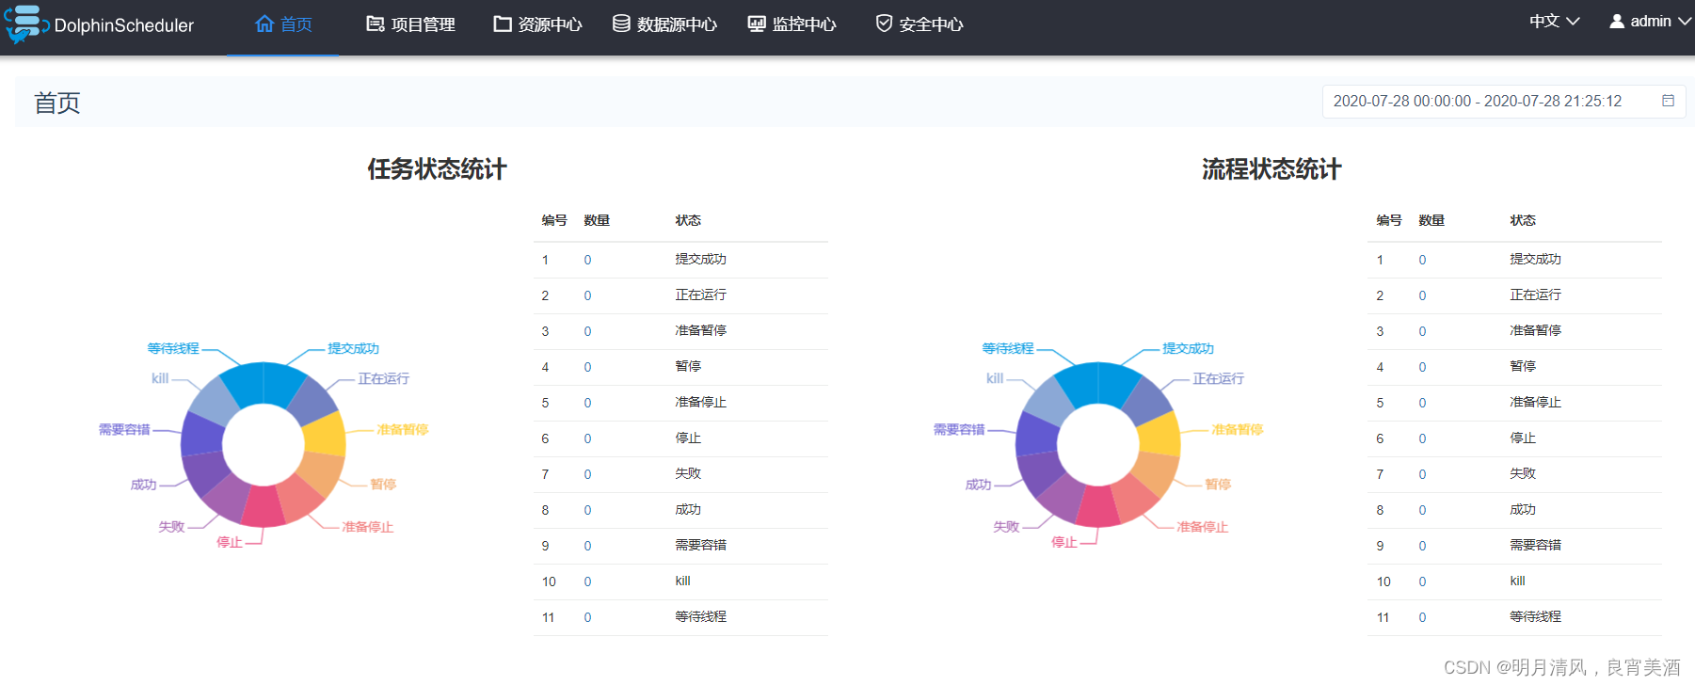Open the 资源中心 menu
The image size is (1695, 685).
pyautogui.click(x=538, y=24)
